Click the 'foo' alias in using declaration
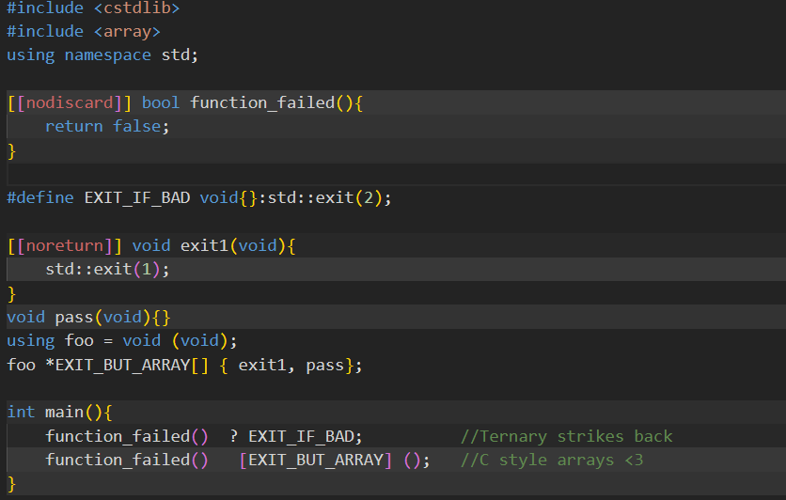Viewport: 786px width, 500px height. (x=79, y=340)
